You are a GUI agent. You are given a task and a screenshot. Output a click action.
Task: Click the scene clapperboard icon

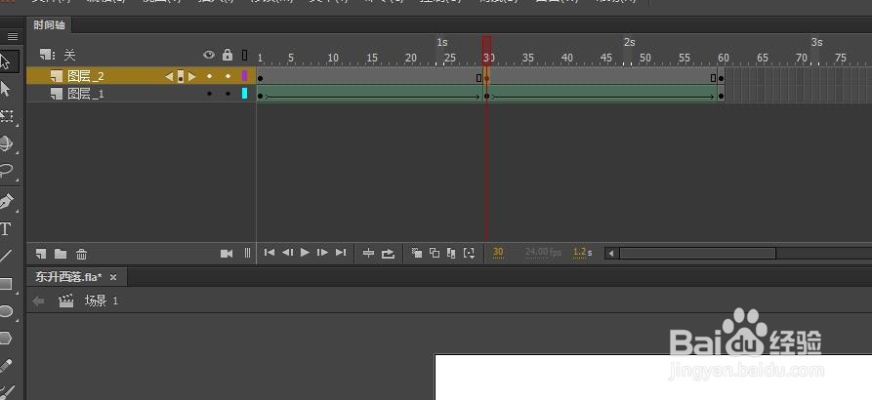[66, 301]
